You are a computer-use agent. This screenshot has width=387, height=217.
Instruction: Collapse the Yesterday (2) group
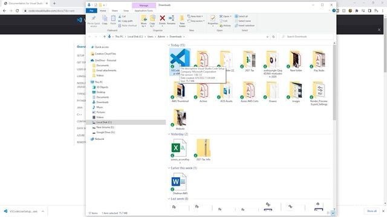[169, 134]
